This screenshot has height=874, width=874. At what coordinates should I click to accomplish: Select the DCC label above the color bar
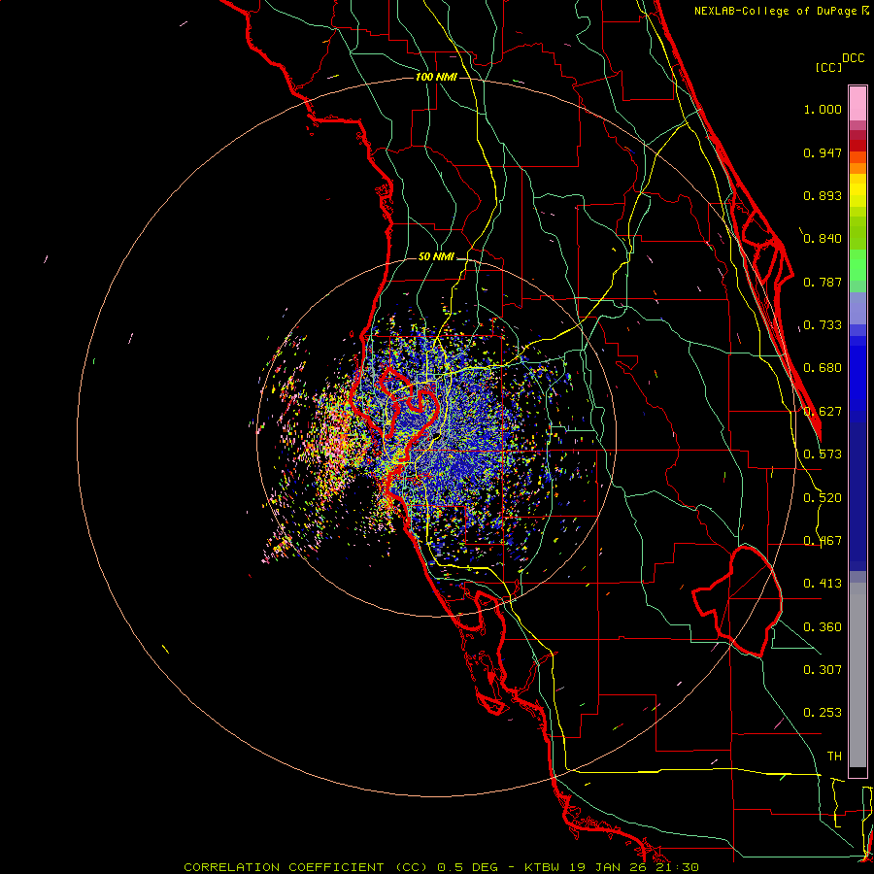click(x=854, y=58)
